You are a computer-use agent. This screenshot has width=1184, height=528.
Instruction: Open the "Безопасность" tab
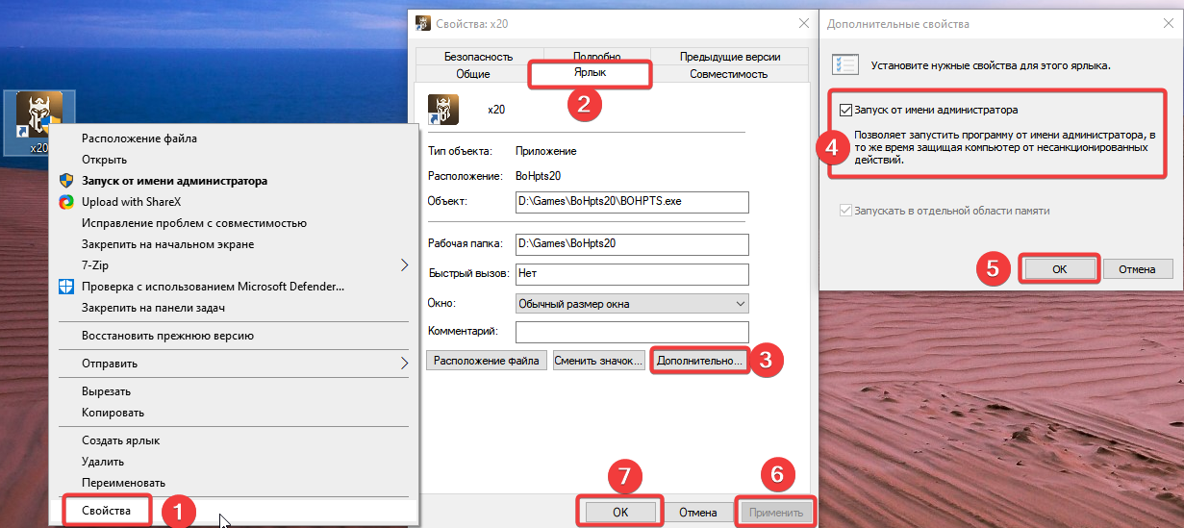point(479,57)
